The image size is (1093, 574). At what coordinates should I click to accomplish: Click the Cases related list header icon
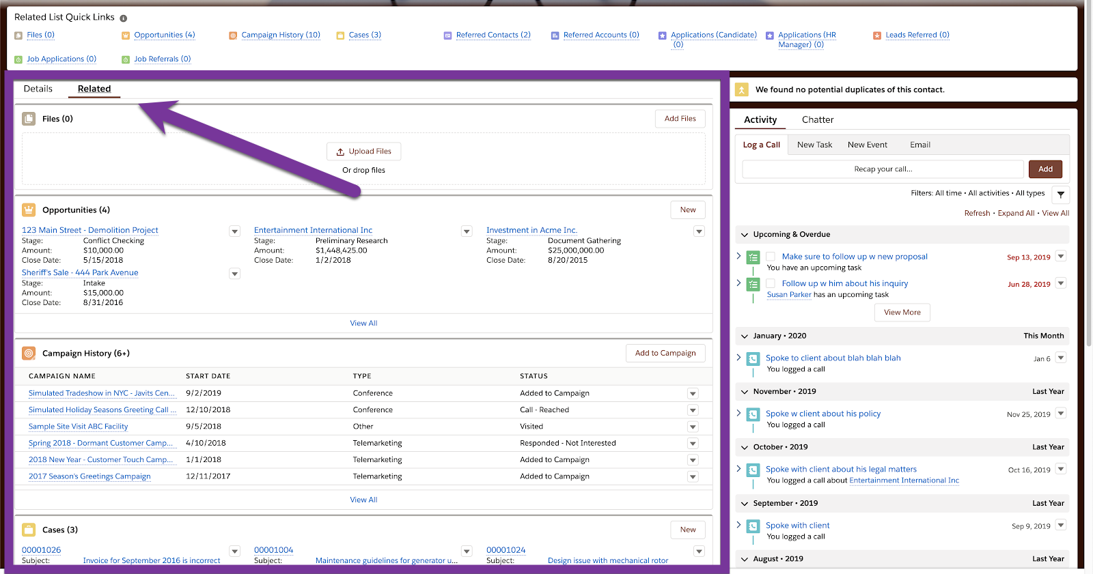tap(29, 530)
